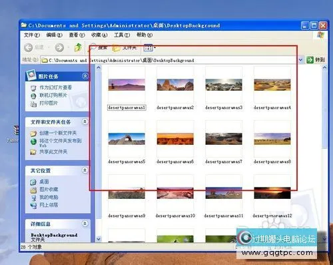The image size is (333, 265).
Task: Click the file list scroll up arrow
Action: 324,67
